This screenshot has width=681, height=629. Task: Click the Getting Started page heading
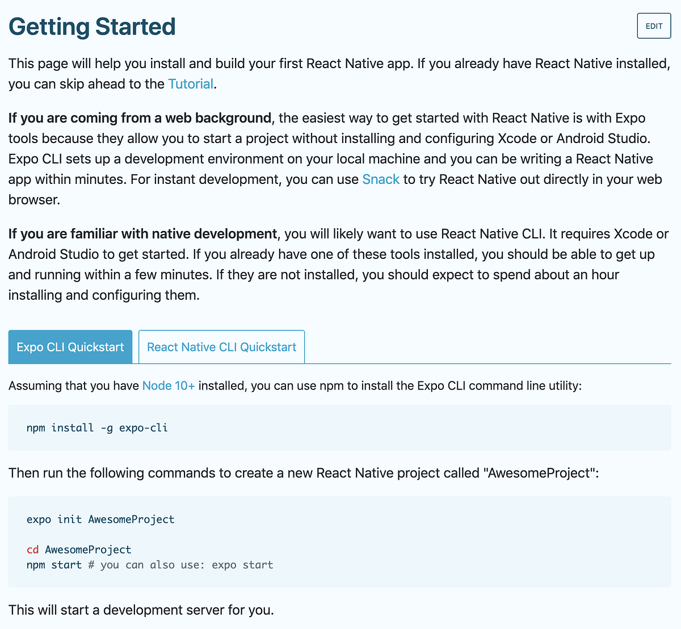(x=91, y=26)
